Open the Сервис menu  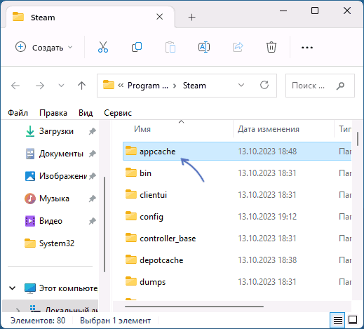click(118, 113)
